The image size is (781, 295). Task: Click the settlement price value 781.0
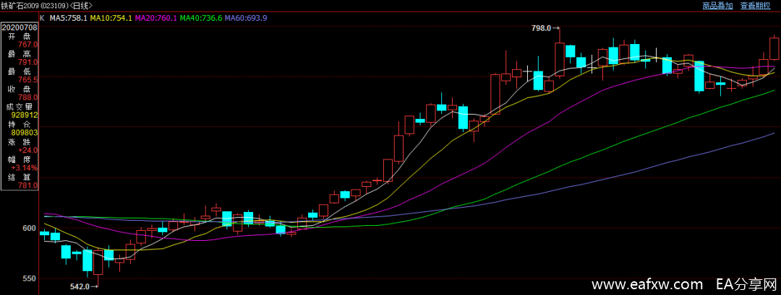(x=28, y=185)
